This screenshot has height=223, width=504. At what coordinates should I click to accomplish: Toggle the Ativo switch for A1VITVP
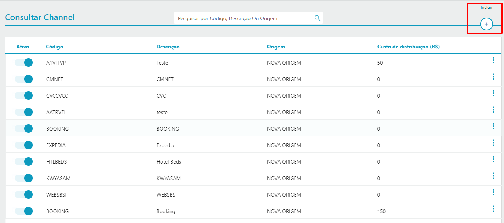point(24,63)
